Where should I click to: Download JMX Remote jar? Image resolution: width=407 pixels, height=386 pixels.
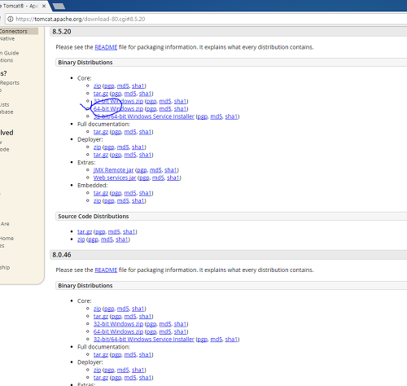[x=113, y=170]
